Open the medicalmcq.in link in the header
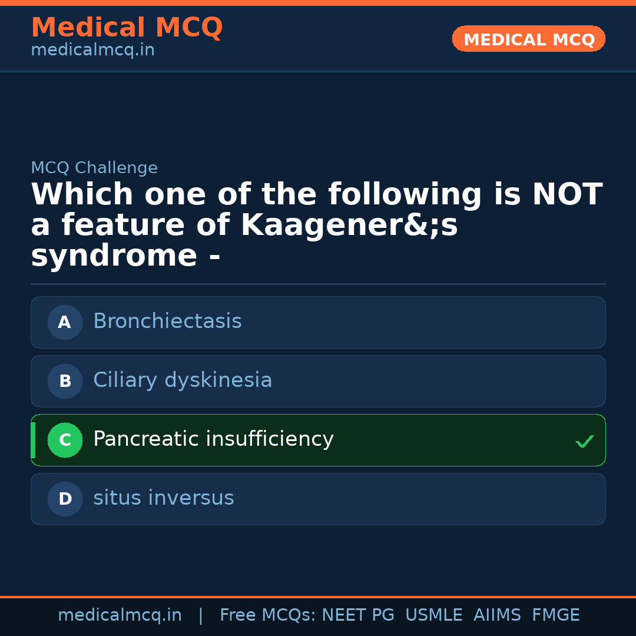The width and height of the screenshot is (636, 636). click(92, 49)
